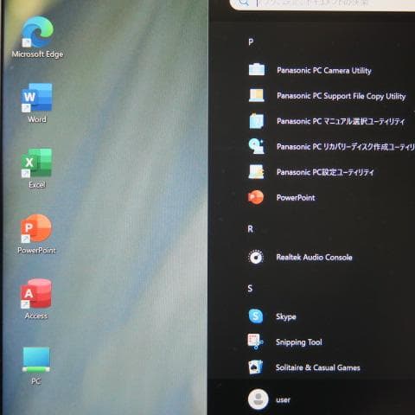Open Solitaire & Casual Games entry
The image size is (415, 415).
coord(318,367)
